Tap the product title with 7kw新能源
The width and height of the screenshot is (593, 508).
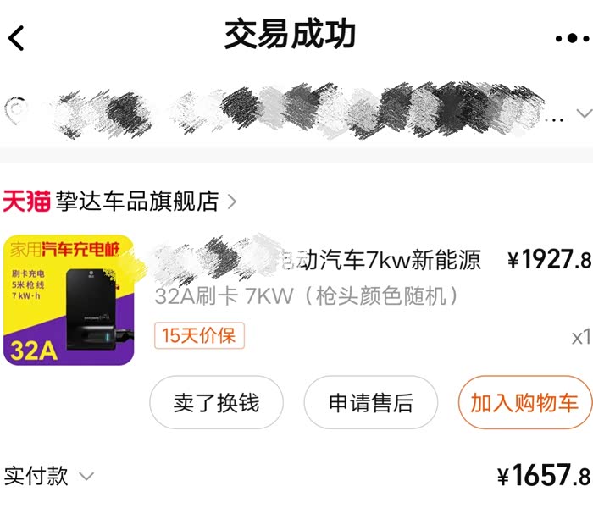pos(318,259)
